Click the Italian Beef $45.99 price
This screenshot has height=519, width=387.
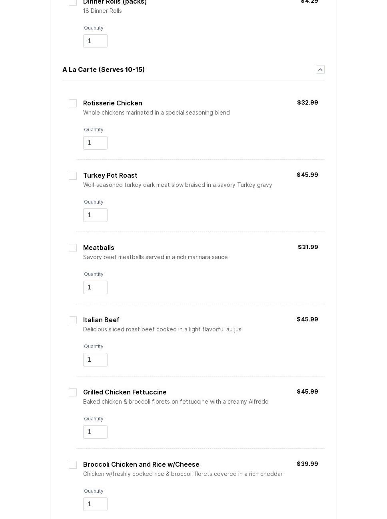pos(307,319)
